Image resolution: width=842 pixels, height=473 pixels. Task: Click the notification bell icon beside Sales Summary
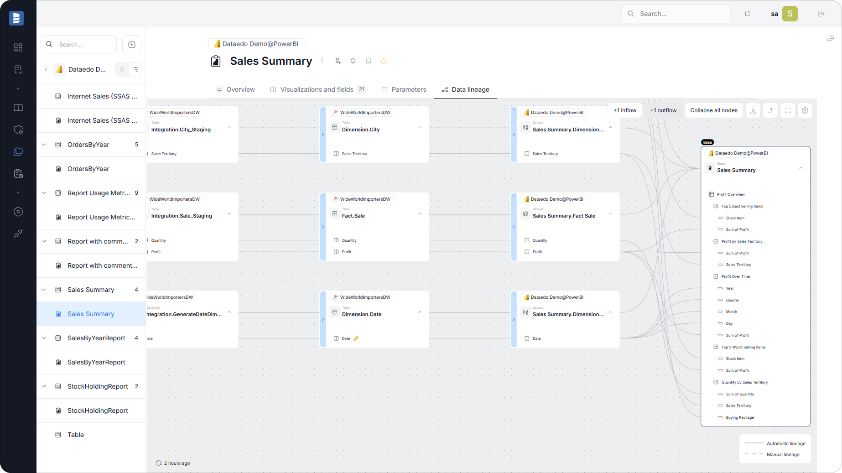click(x=353, y=61)
